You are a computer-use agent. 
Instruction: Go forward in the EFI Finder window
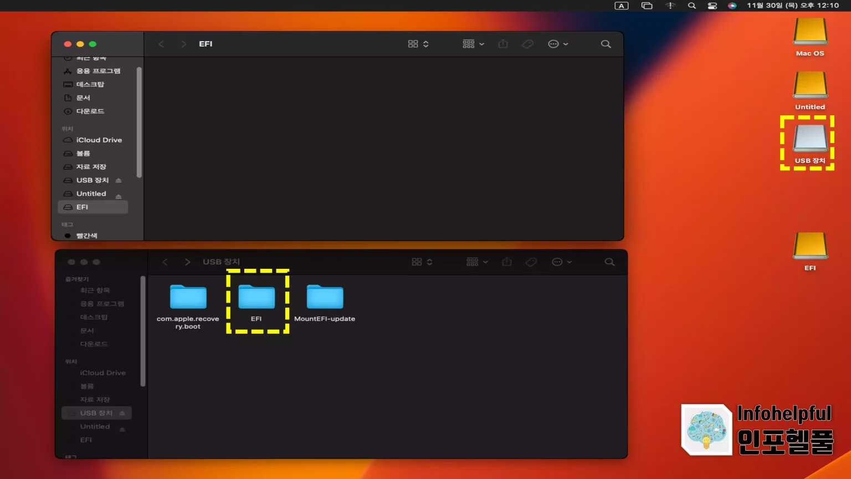[x=183, y=44]
